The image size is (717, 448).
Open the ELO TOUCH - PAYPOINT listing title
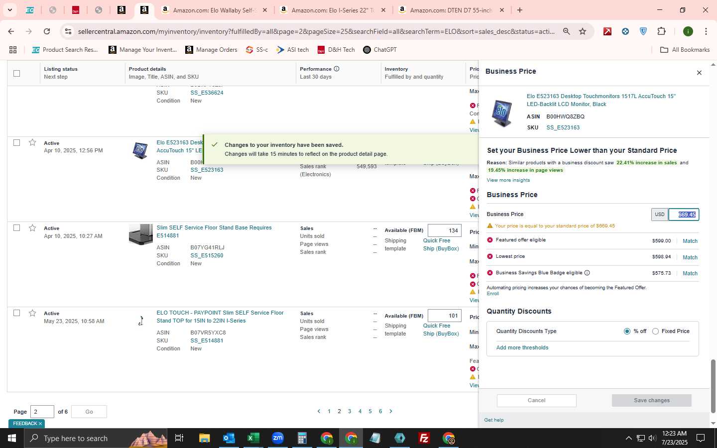[x=220, y=317]
